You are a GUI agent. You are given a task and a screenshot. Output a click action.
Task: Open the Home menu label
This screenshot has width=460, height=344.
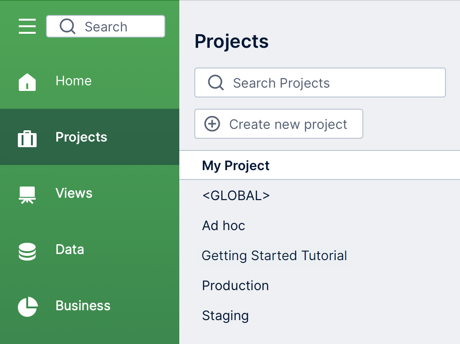coord(74,81)
